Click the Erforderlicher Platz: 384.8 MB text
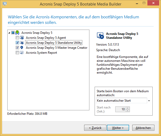Viewport: 161px width, 136px height. pos(27,114)
